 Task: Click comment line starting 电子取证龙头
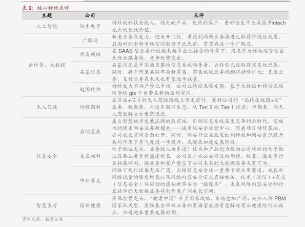pyautogui.click(x=198, y=149)
